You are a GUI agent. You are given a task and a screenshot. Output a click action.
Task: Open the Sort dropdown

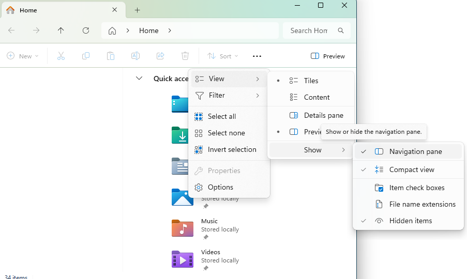223,56
